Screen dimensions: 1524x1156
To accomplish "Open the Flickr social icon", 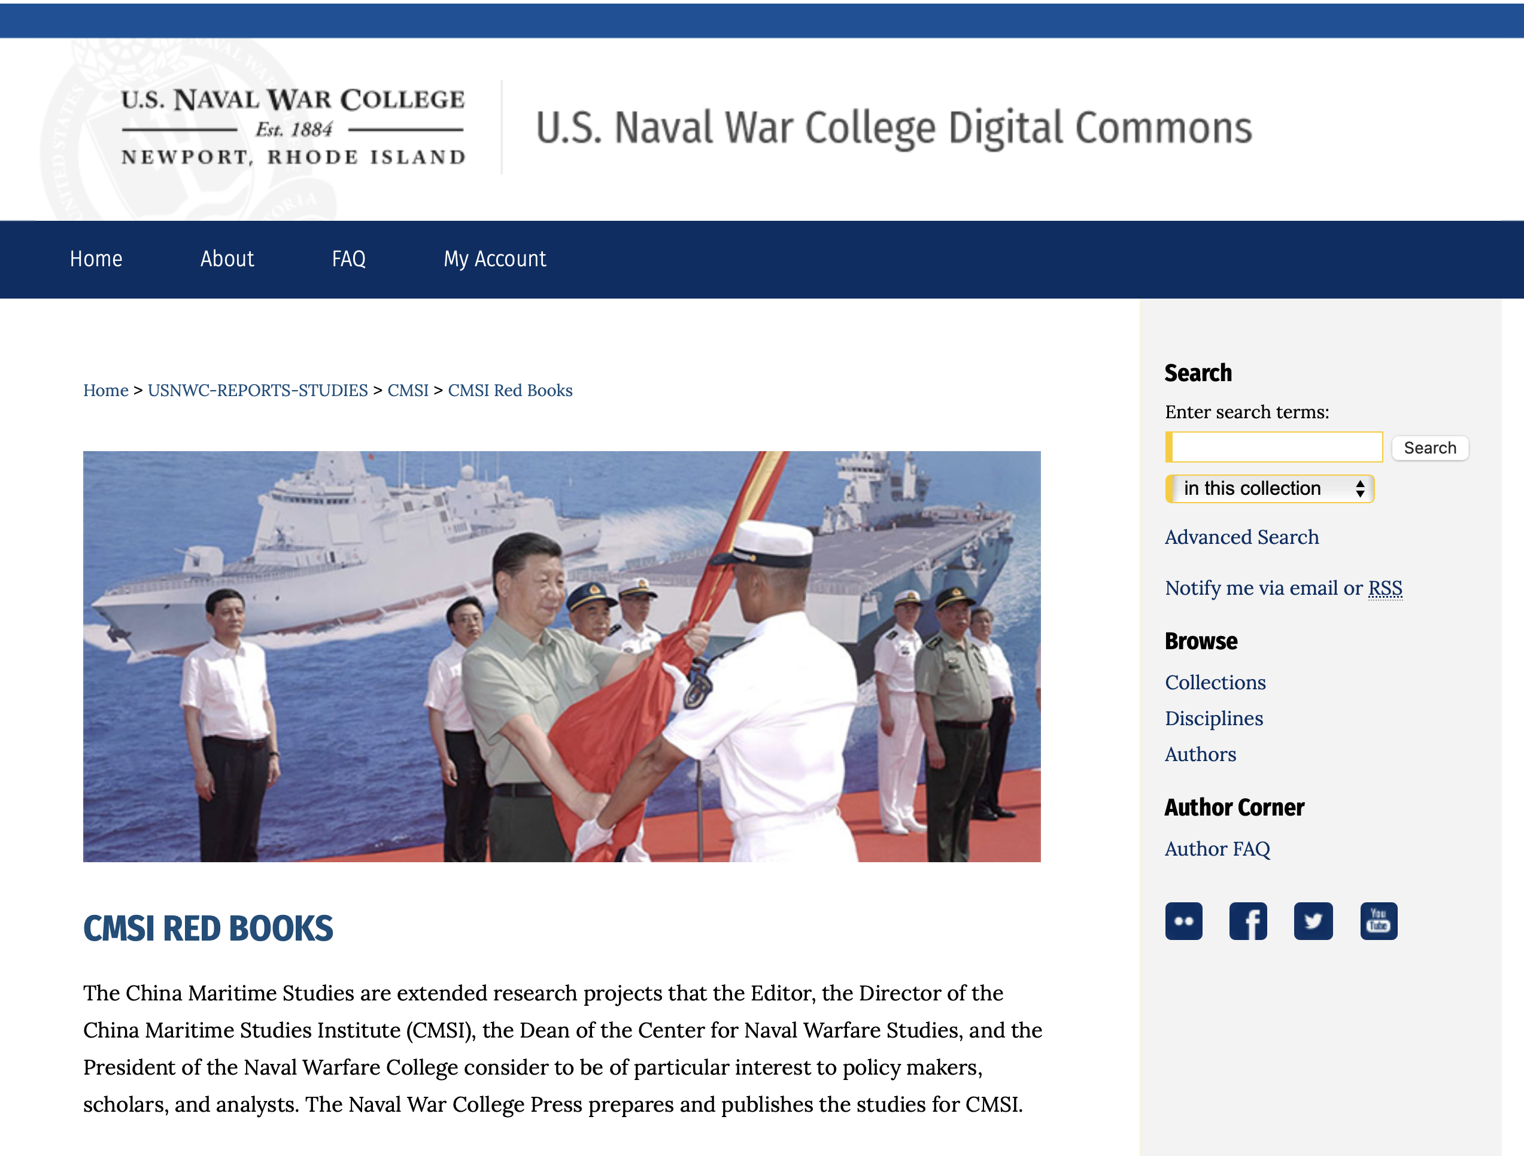I will (1183, 920).
